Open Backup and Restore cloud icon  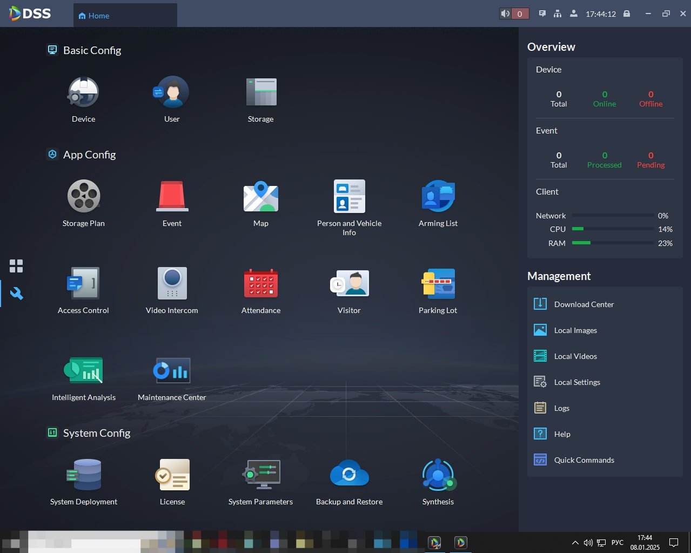[349, 475]
